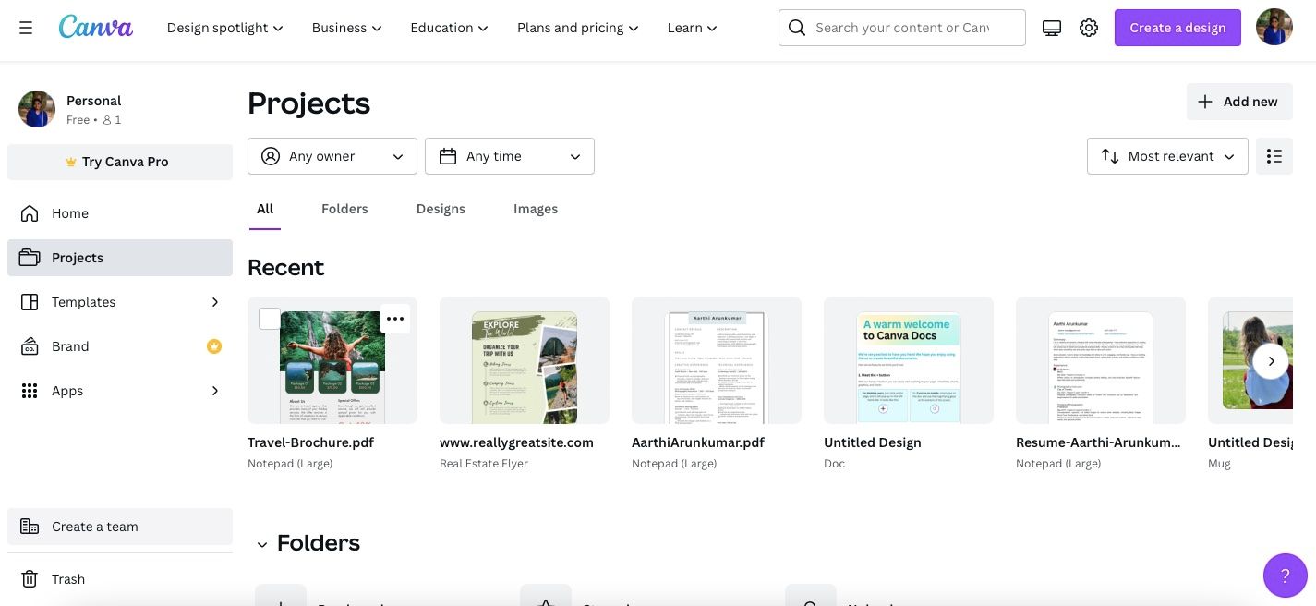
Task: Open Apps from the sidebar
Action: [66, 390]
